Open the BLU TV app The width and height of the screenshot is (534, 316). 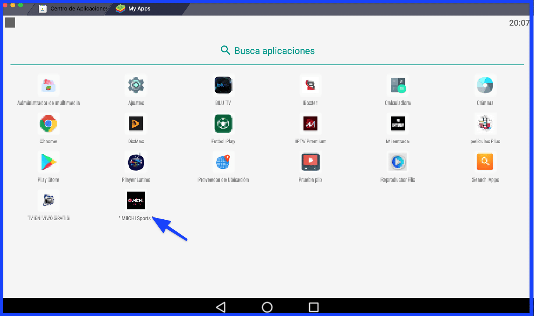click(x=223, y=85)
